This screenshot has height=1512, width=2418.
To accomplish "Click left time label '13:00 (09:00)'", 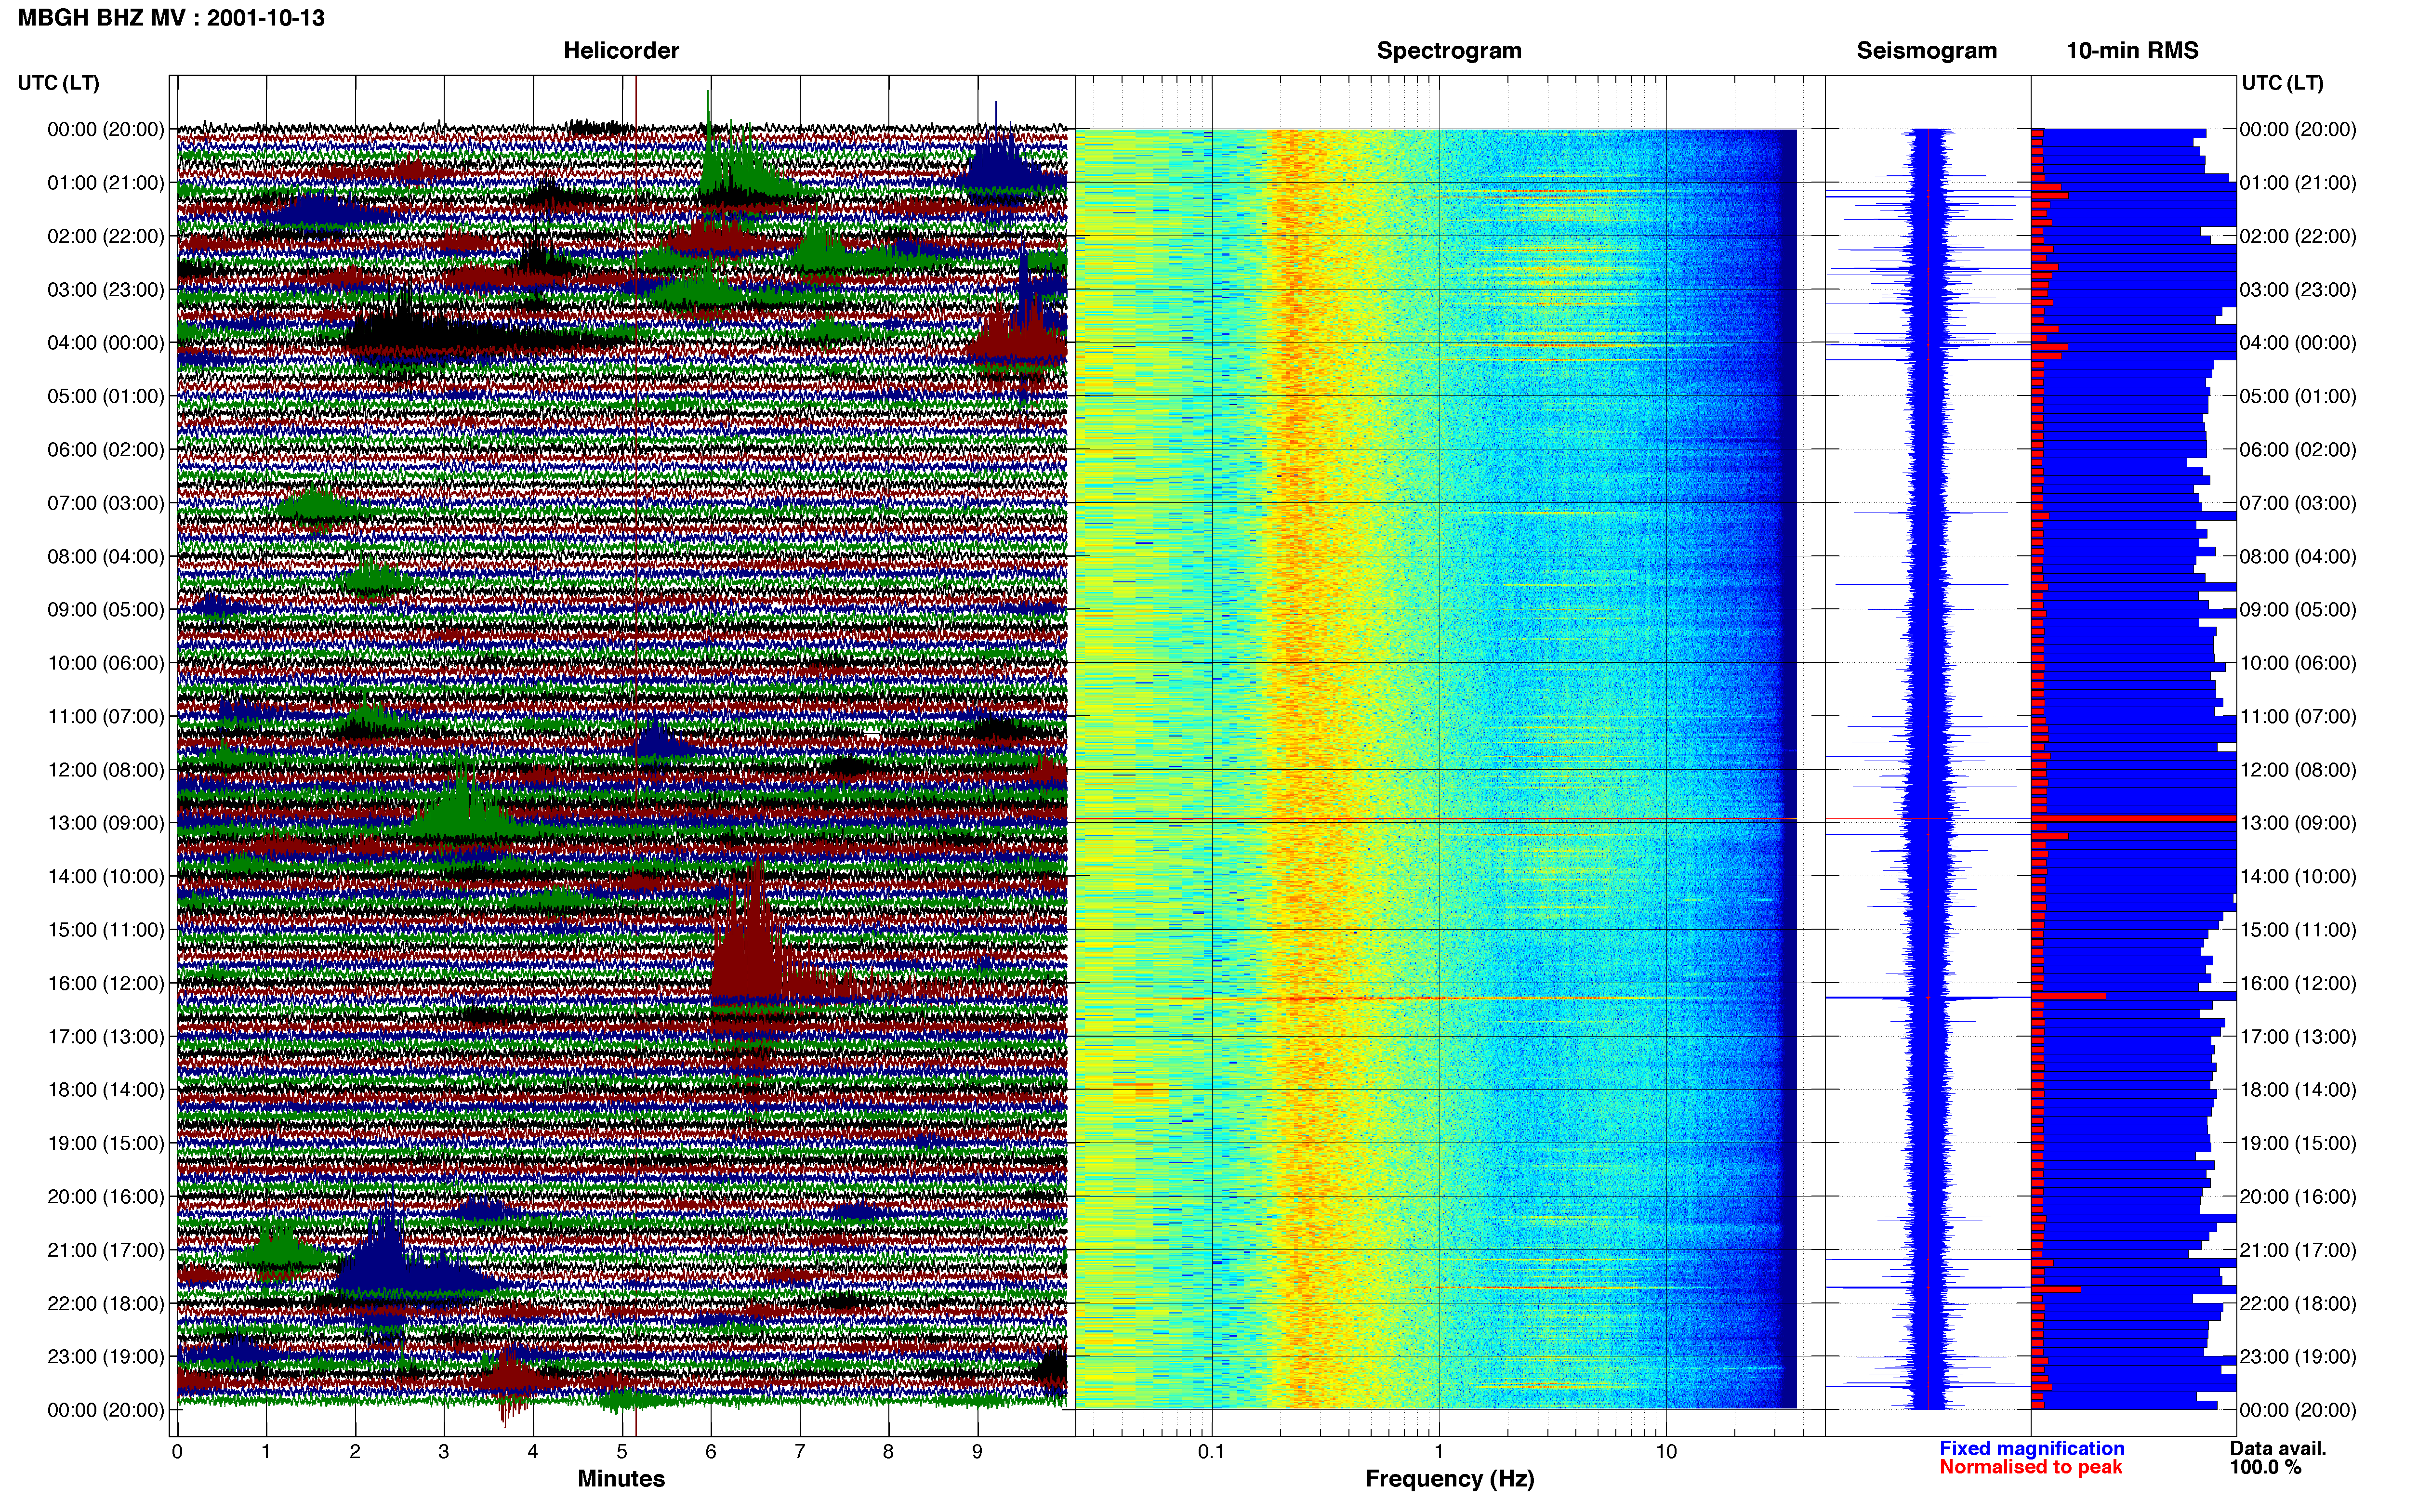I will [105, 823].
